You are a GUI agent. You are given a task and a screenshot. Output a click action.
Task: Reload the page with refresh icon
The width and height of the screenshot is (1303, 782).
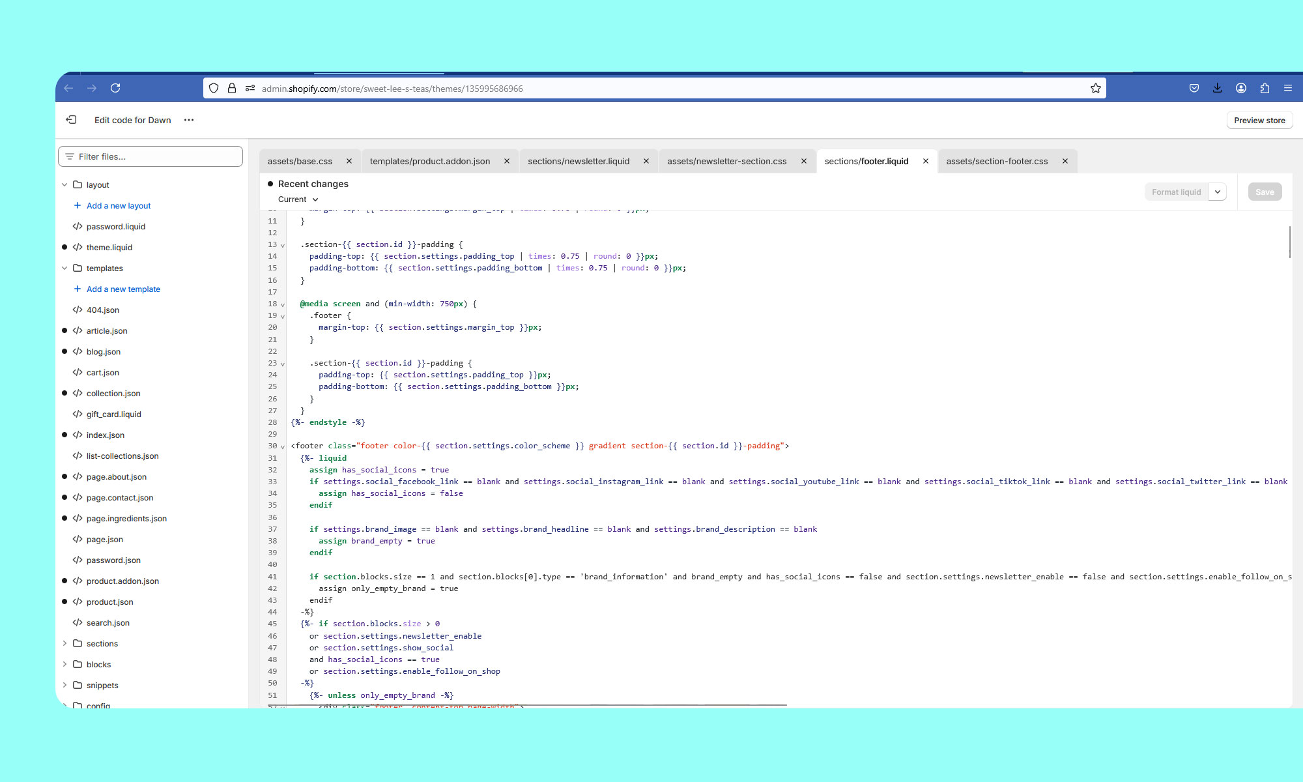pos(115,88)
